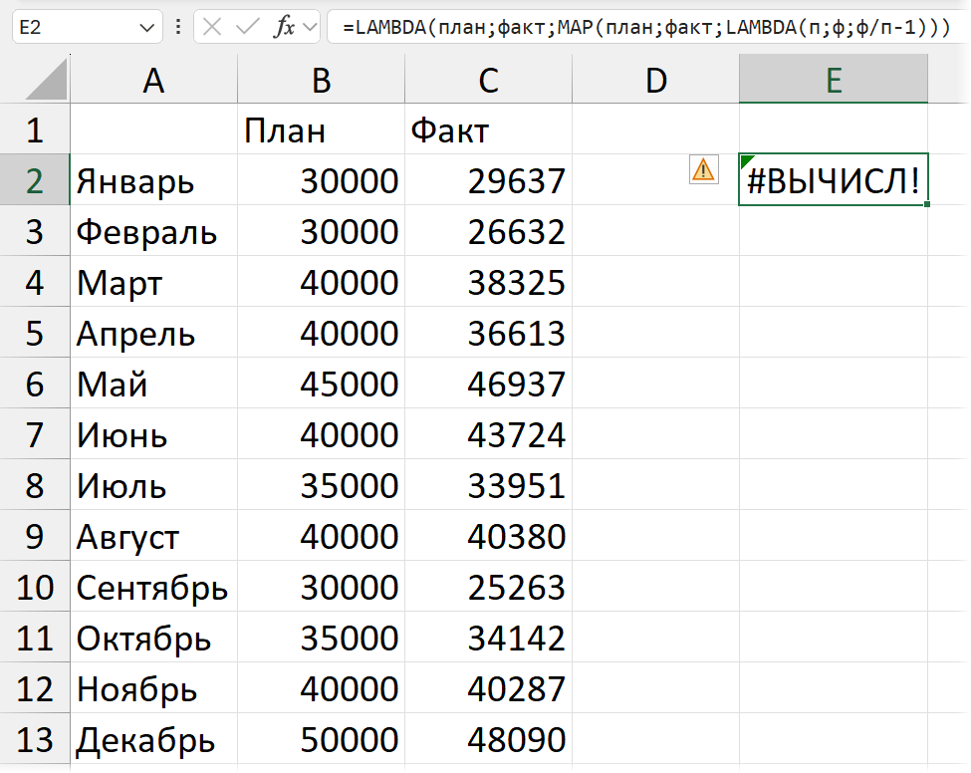The image size is (971, 773).
Task: Click plan value 40000 in Август row
Action: point(321,535)
